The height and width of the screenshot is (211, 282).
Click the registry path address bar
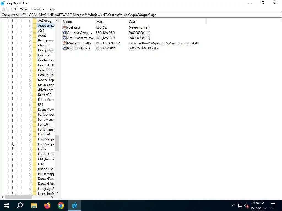coord(141,15)
